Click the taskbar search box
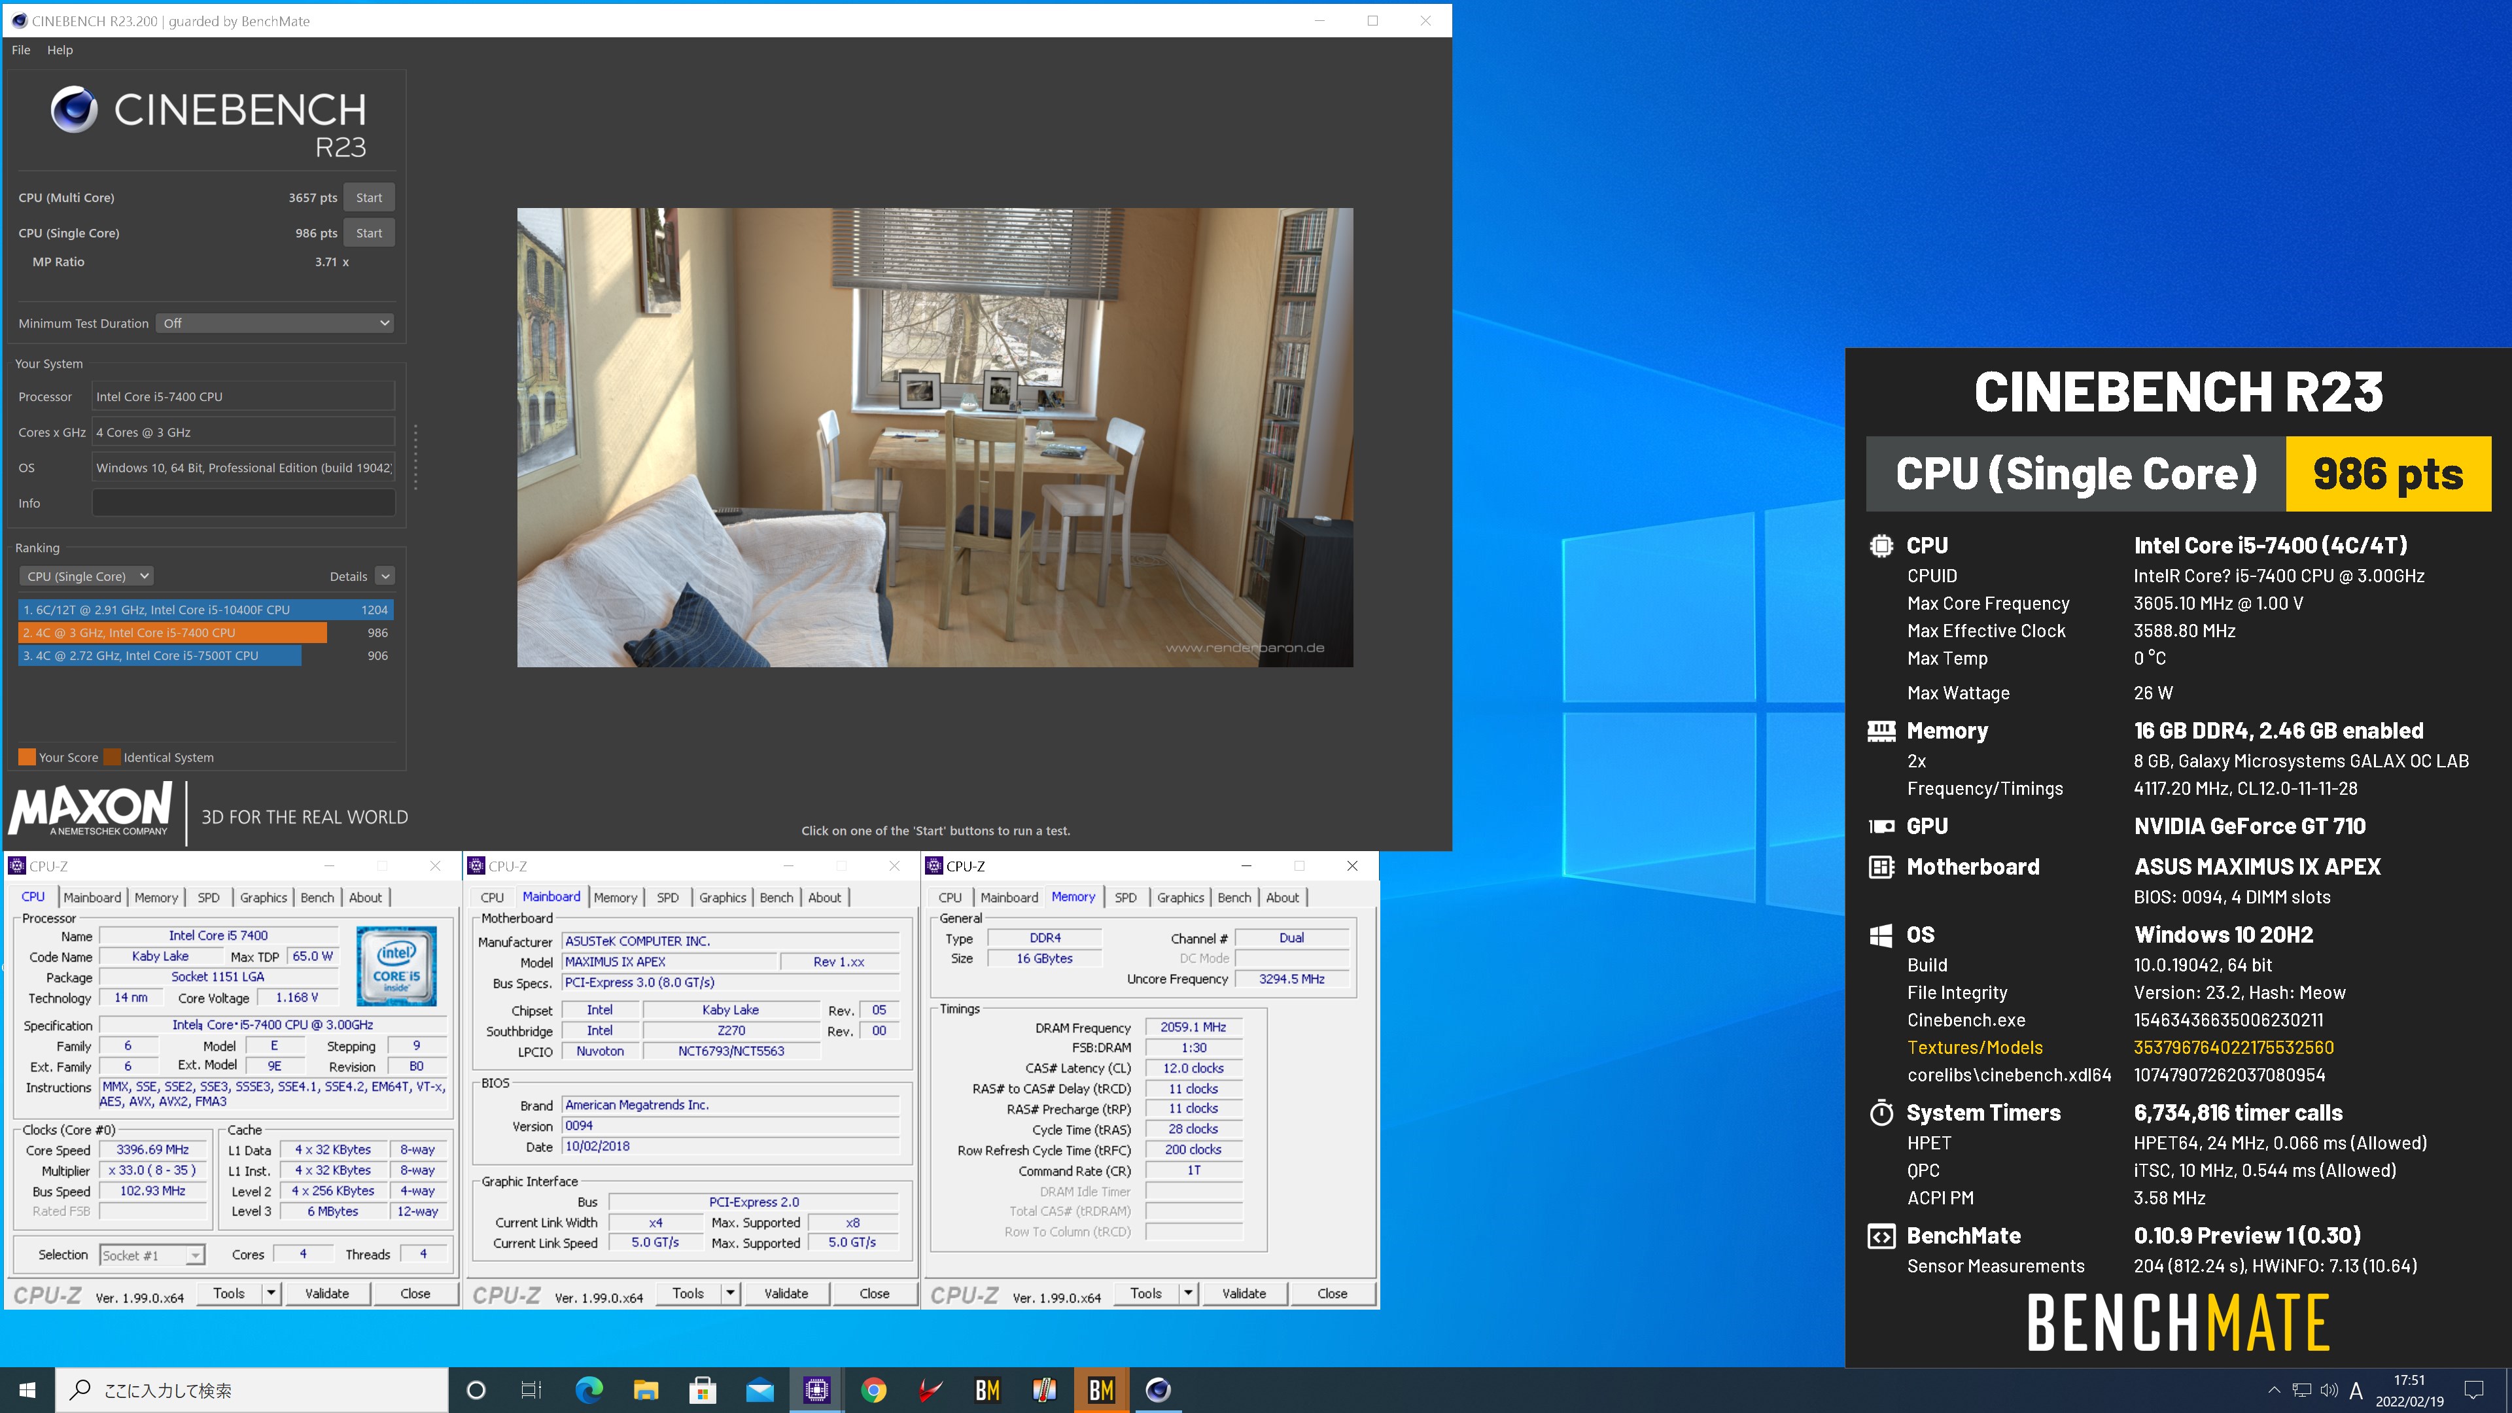The image size is (2512, 1413). (x=252, y=1389)
